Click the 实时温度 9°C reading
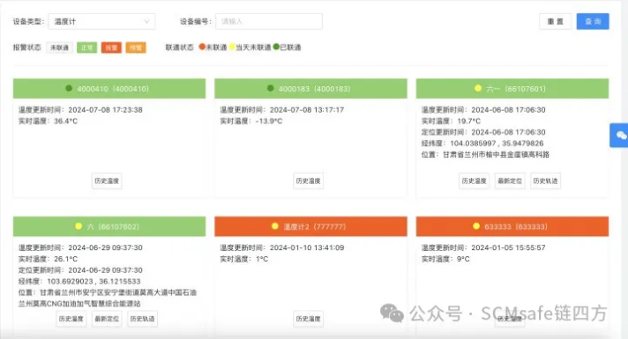 [x=445, y=259]
